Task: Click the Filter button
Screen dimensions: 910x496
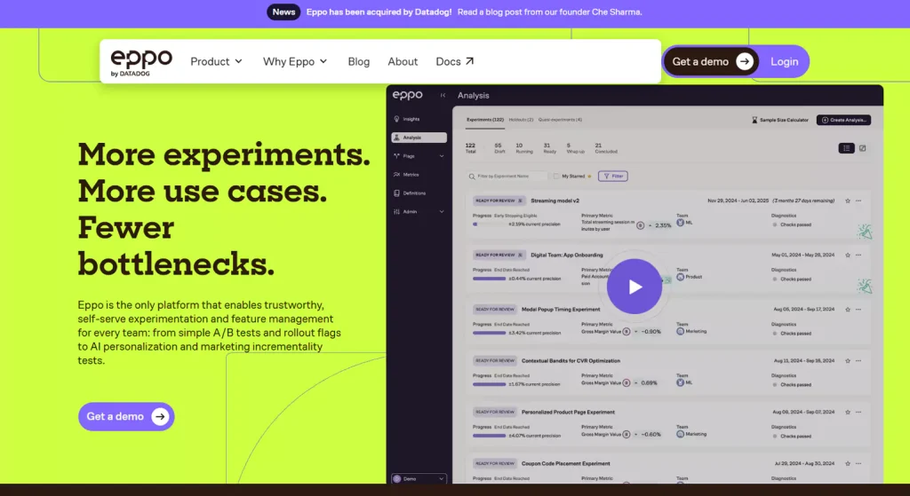Action: [613, 177]
